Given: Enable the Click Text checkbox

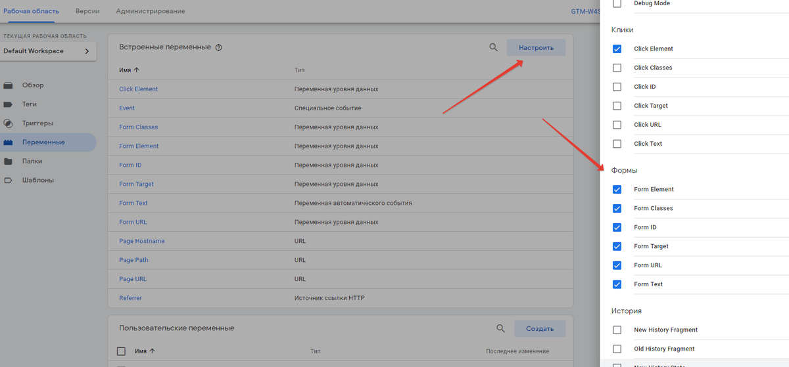Looking at the screenshot, I should tap(617, 144).
